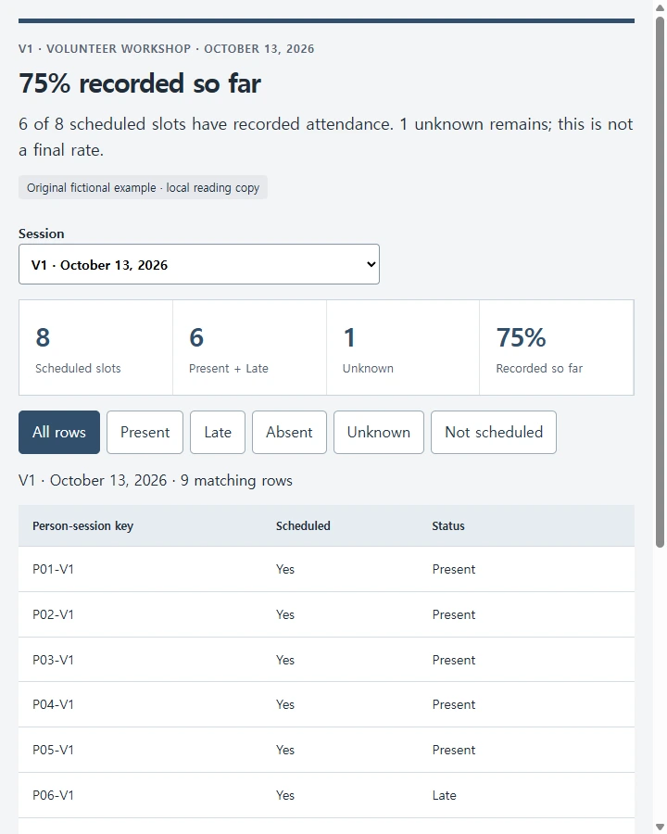667x834 pixels.
Task: Click the 75% Recorded so far card
Action: [557, 347]
